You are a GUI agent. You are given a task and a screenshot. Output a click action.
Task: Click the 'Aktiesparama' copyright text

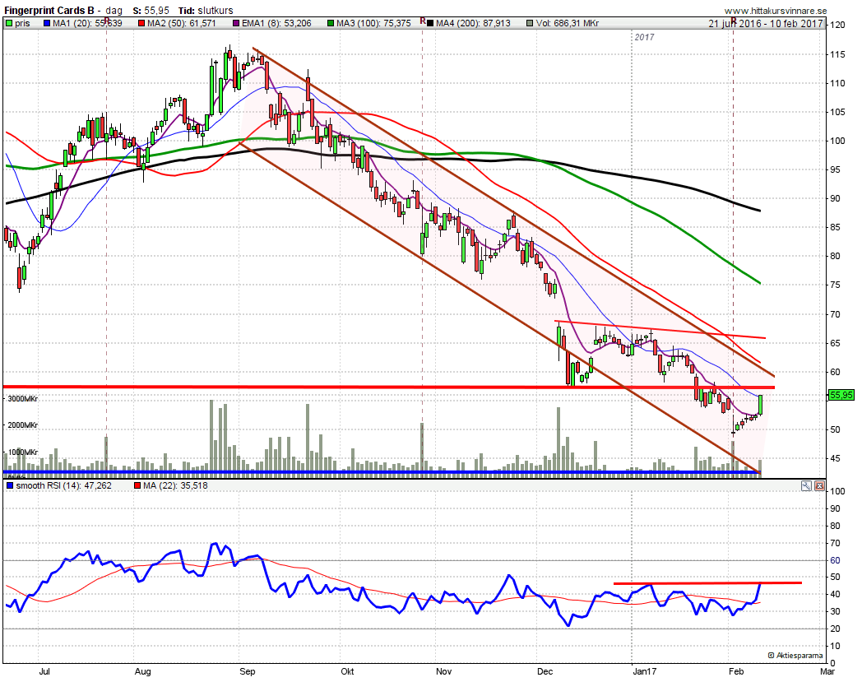795,656
